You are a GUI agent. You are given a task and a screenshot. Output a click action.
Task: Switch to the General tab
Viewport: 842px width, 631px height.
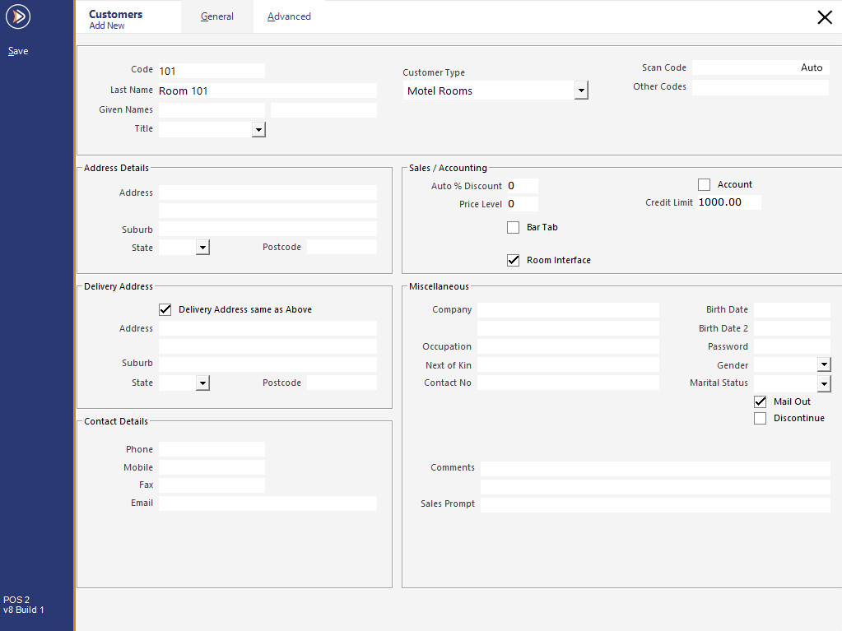point(216,16)
